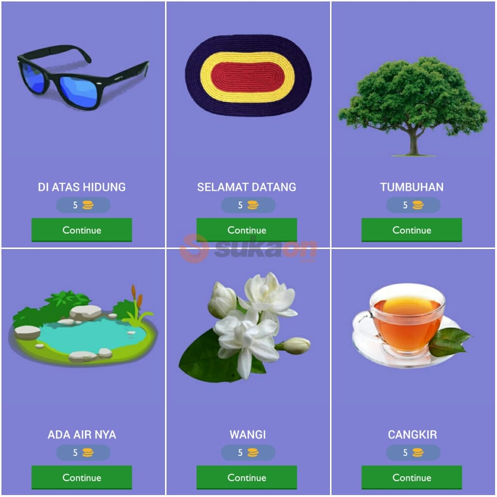
Task: Click the coin icon under CANGKIR
Action: (418, 453)
